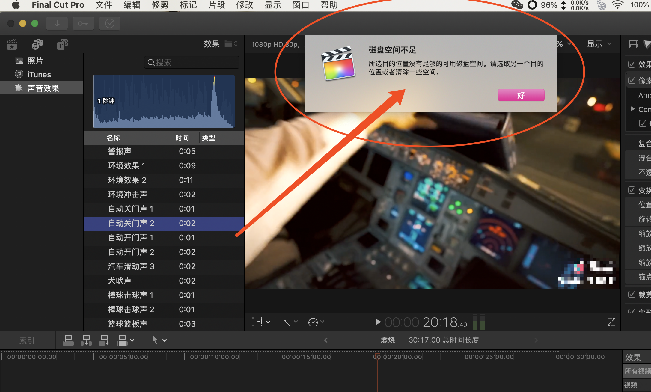Click the import media arrow button

pos(57,23)
